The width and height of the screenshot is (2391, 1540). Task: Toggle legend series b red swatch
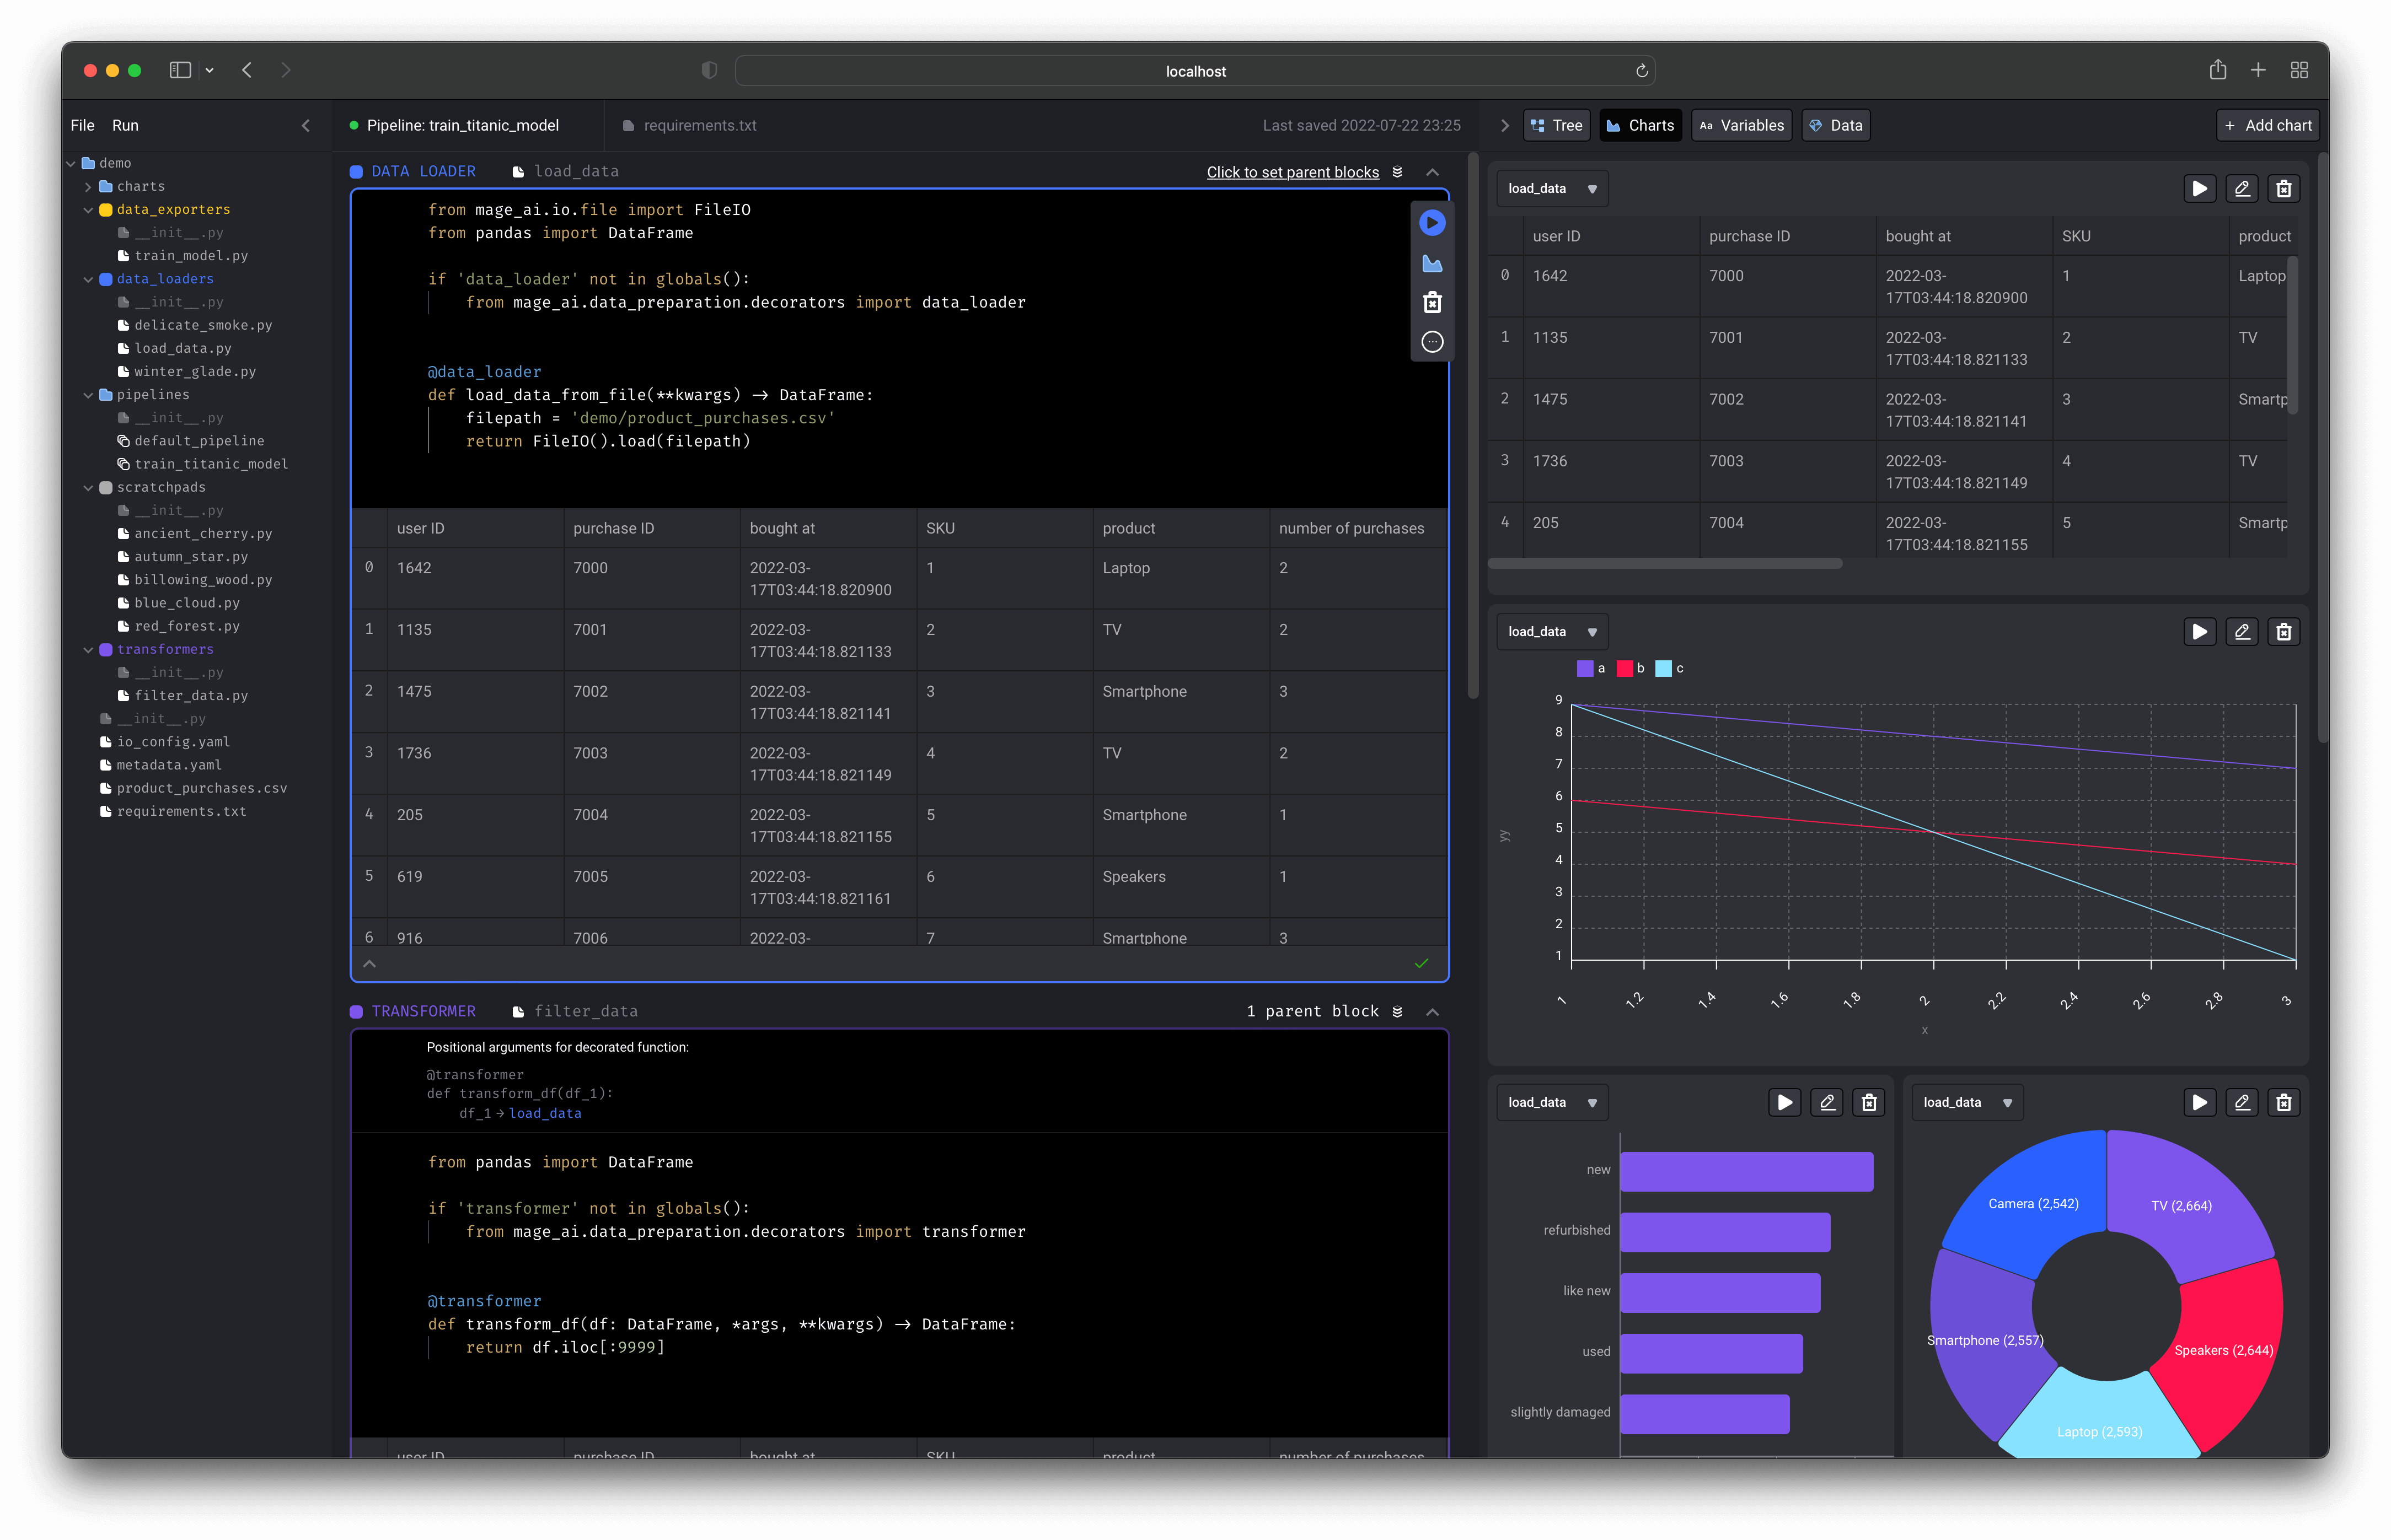click(x=1623, y=668)
